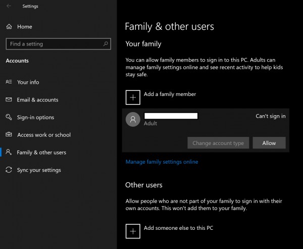This screenshot has width=303, height=249.
Task: Click the Can't sign in status text
Action: (271, 116)
